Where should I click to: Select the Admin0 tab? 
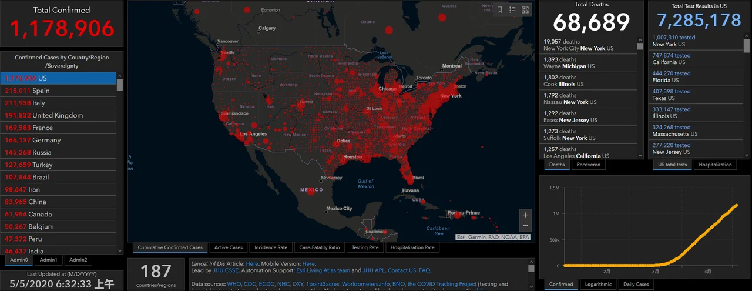(19, 260)
